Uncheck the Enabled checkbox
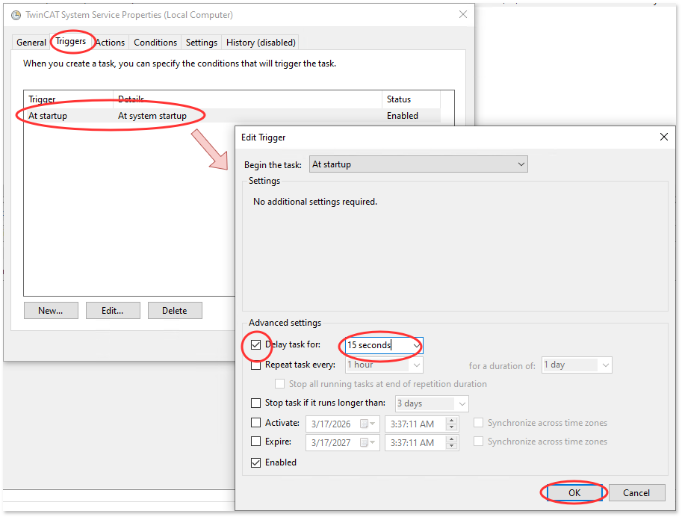 [x=257, y=462]
